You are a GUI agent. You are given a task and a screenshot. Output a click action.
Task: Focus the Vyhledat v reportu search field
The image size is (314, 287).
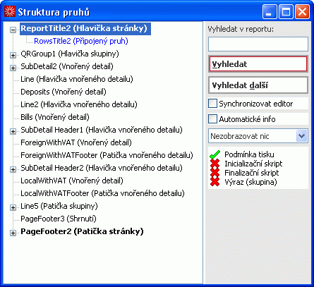pyautogui.click(x=258, y=44)
